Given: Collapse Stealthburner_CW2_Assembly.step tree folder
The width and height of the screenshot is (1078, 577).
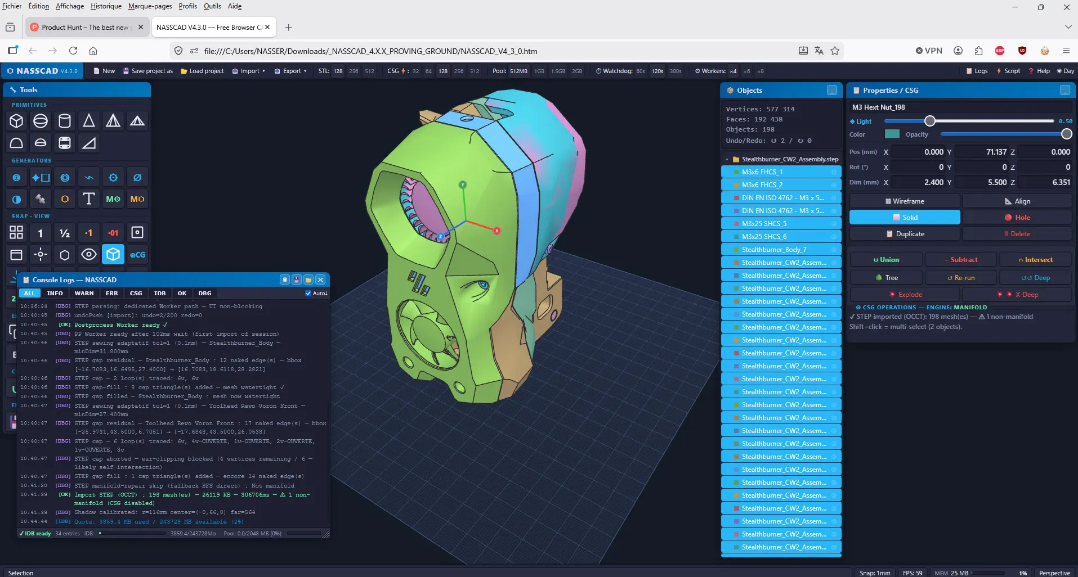Looking at the screenshot, I should click(727, 160).
